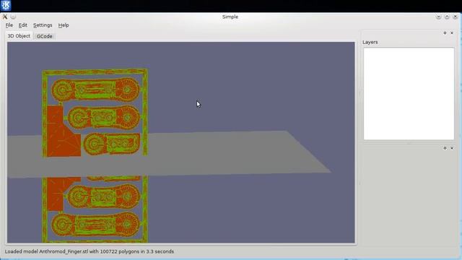Switch to the 3D Object tab
The image size is (462, 260).
pos(19,36)
